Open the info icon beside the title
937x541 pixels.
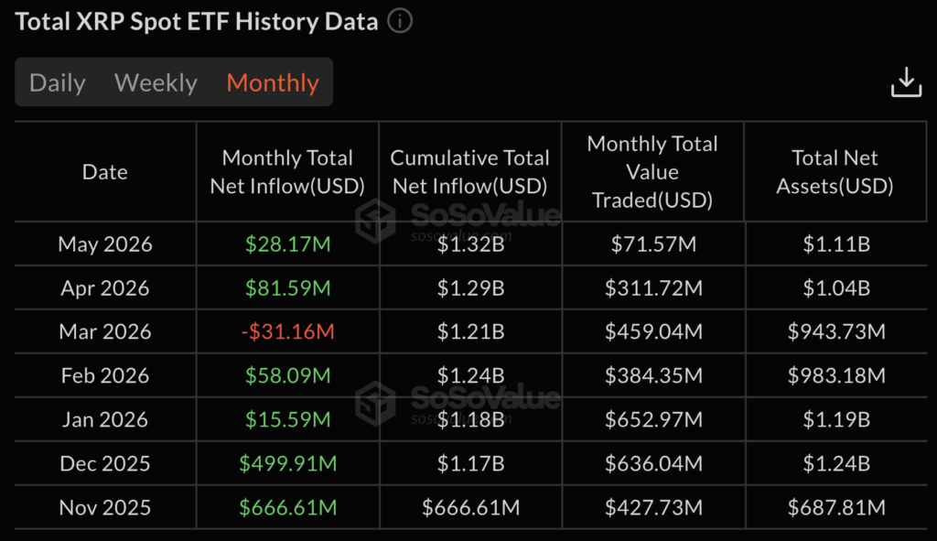400,21
